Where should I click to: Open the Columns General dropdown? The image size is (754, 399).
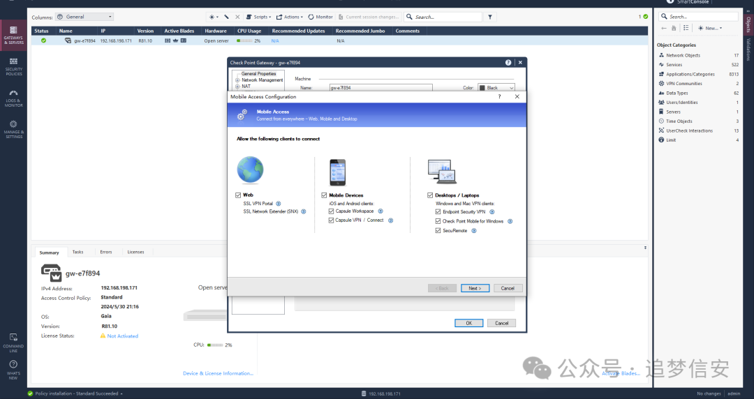[84, 17]
